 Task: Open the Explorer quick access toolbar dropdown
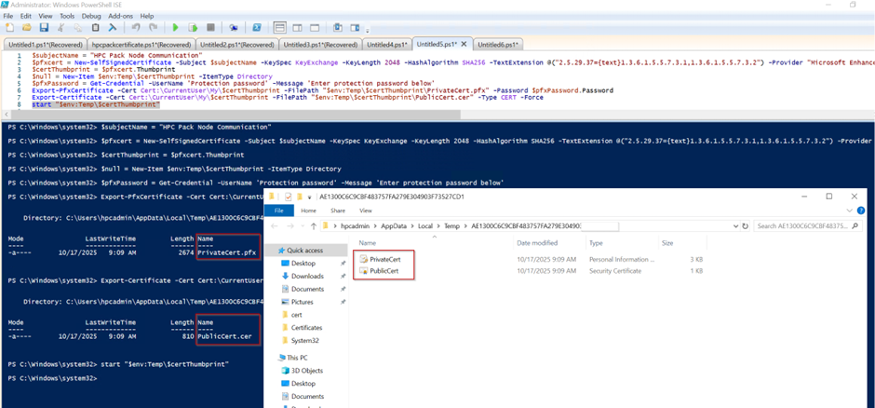tap(309, 197)
